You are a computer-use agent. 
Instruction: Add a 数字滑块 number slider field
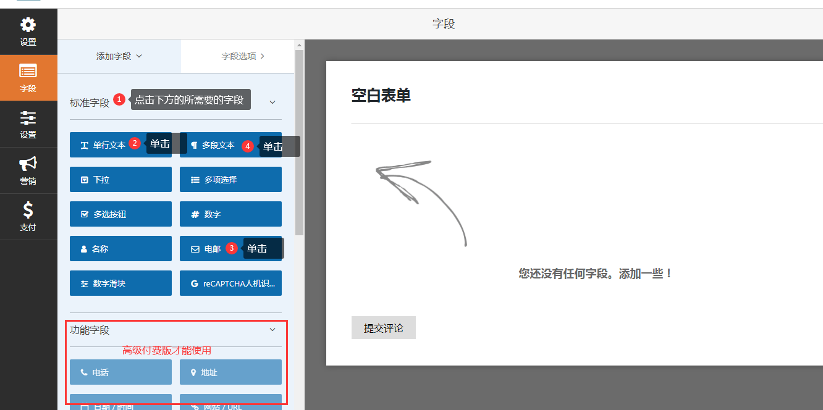120,283
